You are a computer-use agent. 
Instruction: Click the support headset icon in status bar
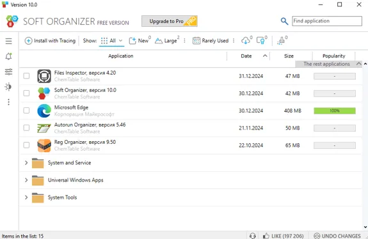(x=253, y=236)
